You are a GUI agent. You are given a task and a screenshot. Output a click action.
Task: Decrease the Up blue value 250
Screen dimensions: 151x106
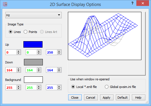59,53
